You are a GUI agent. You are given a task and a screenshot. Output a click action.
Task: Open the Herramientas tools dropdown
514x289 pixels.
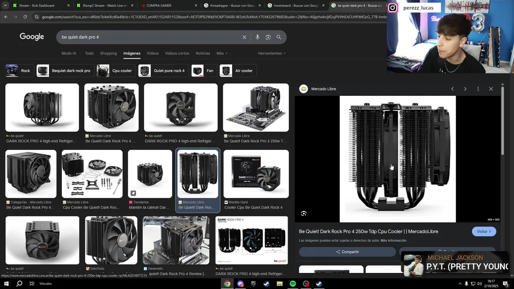coord(272,53)
